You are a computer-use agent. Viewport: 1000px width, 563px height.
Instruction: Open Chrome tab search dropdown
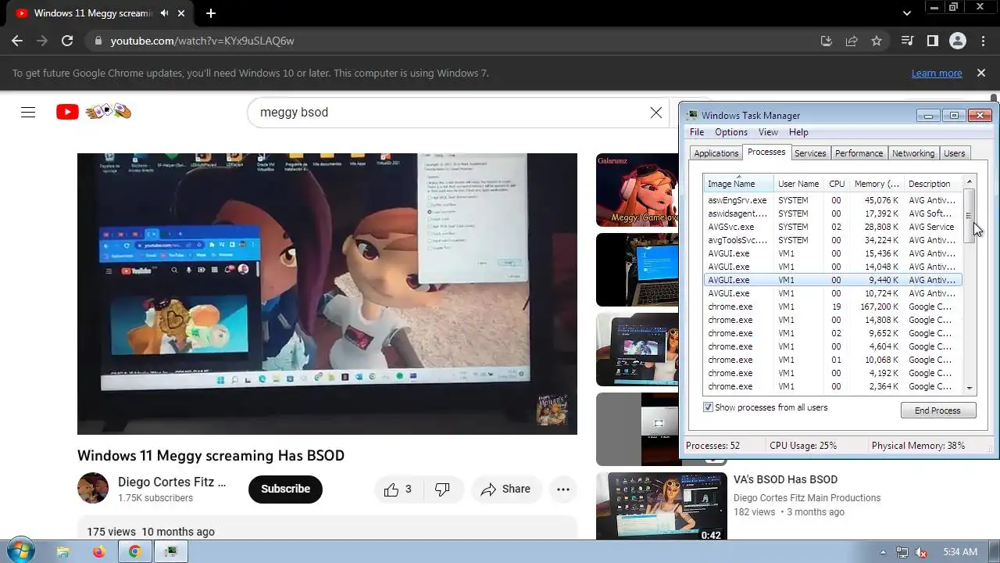pos(907,13)
